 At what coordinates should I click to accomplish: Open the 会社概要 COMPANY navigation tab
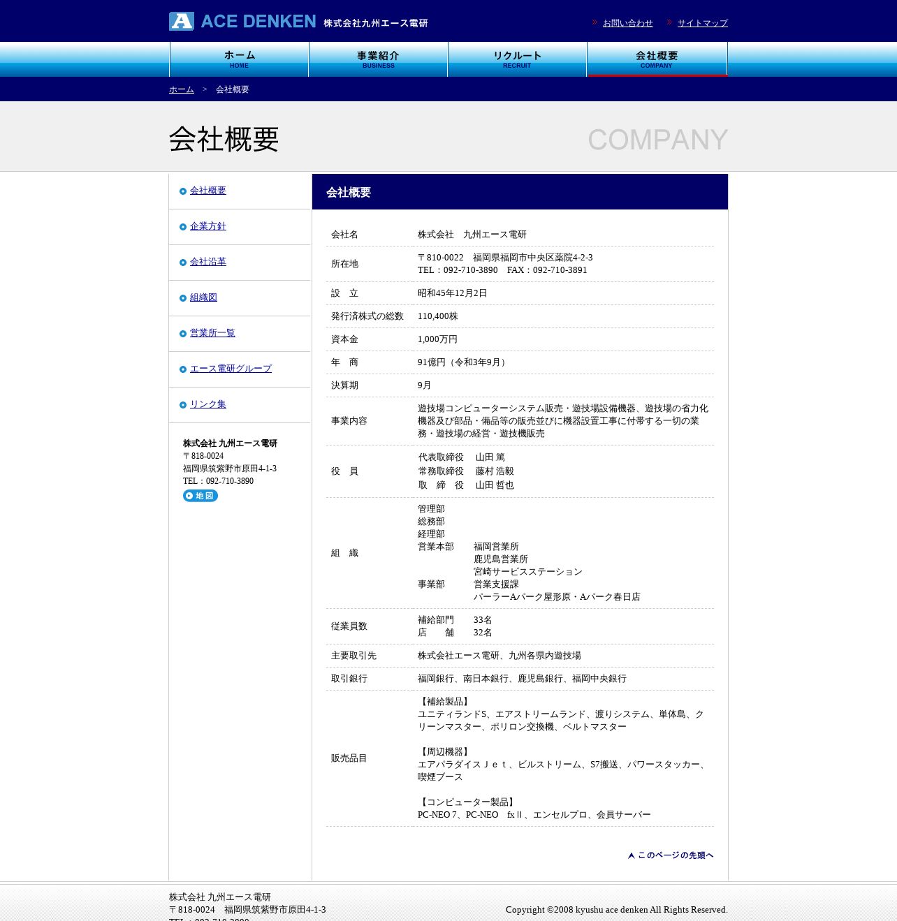click(657, 59)
